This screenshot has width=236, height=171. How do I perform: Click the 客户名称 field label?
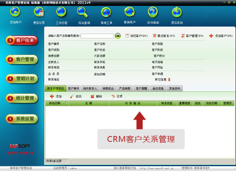click(x=100, y=44)
